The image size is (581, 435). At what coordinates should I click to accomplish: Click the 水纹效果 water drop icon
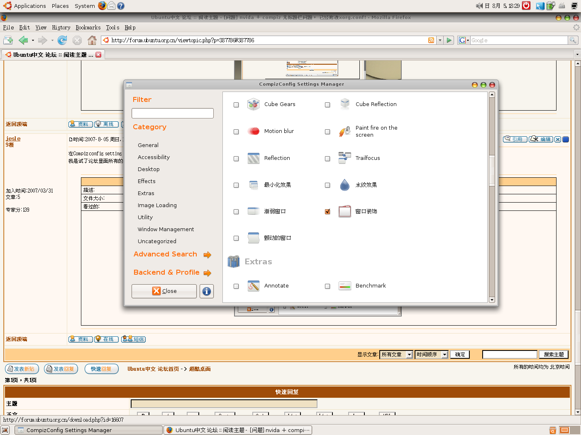pyautogui.click(x=345, y=185)
